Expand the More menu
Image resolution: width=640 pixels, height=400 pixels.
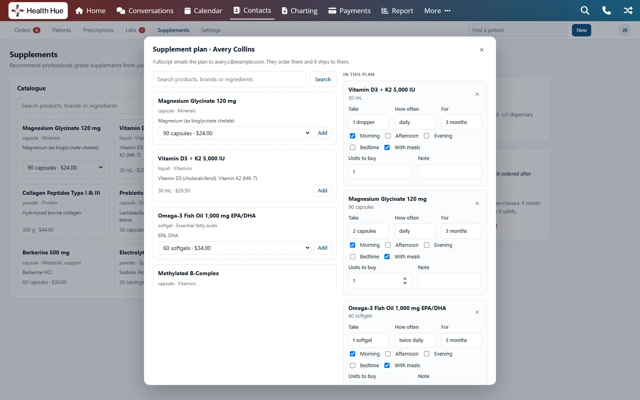pyautogui.click(x=437, y=11)
